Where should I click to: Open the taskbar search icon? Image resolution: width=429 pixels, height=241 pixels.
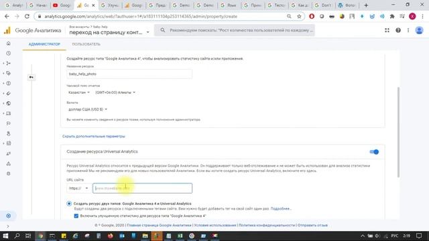[17, 236]
